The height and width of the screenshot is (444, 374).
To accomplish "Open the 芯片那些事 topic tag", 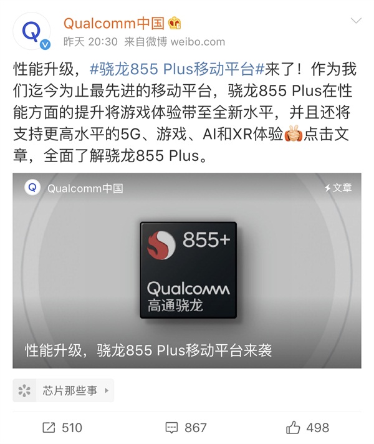I will click(x=70, y=390).
